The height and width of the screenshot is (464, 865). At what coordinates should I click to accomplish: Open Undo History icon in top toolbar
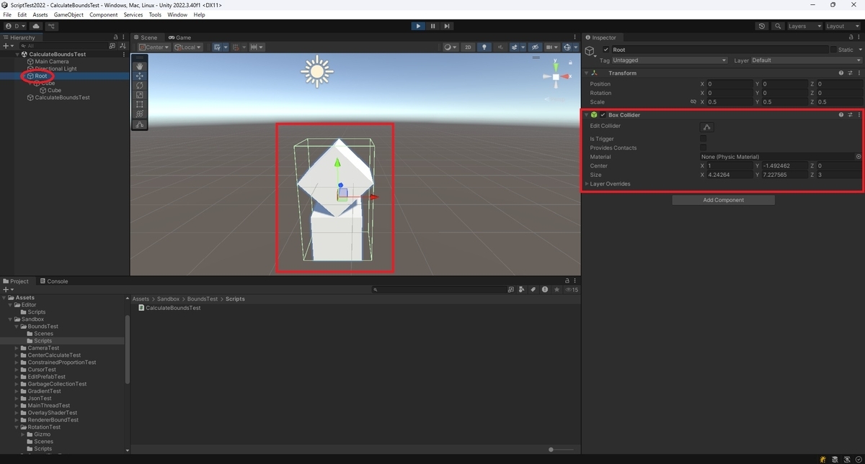pyautogui.click(x=763, y=26)
